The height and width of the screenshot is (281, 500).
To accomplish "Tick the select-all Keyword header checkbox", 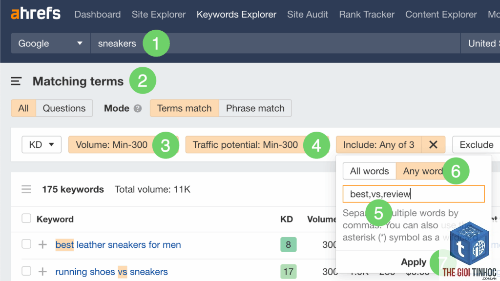I will pos(26,219).
